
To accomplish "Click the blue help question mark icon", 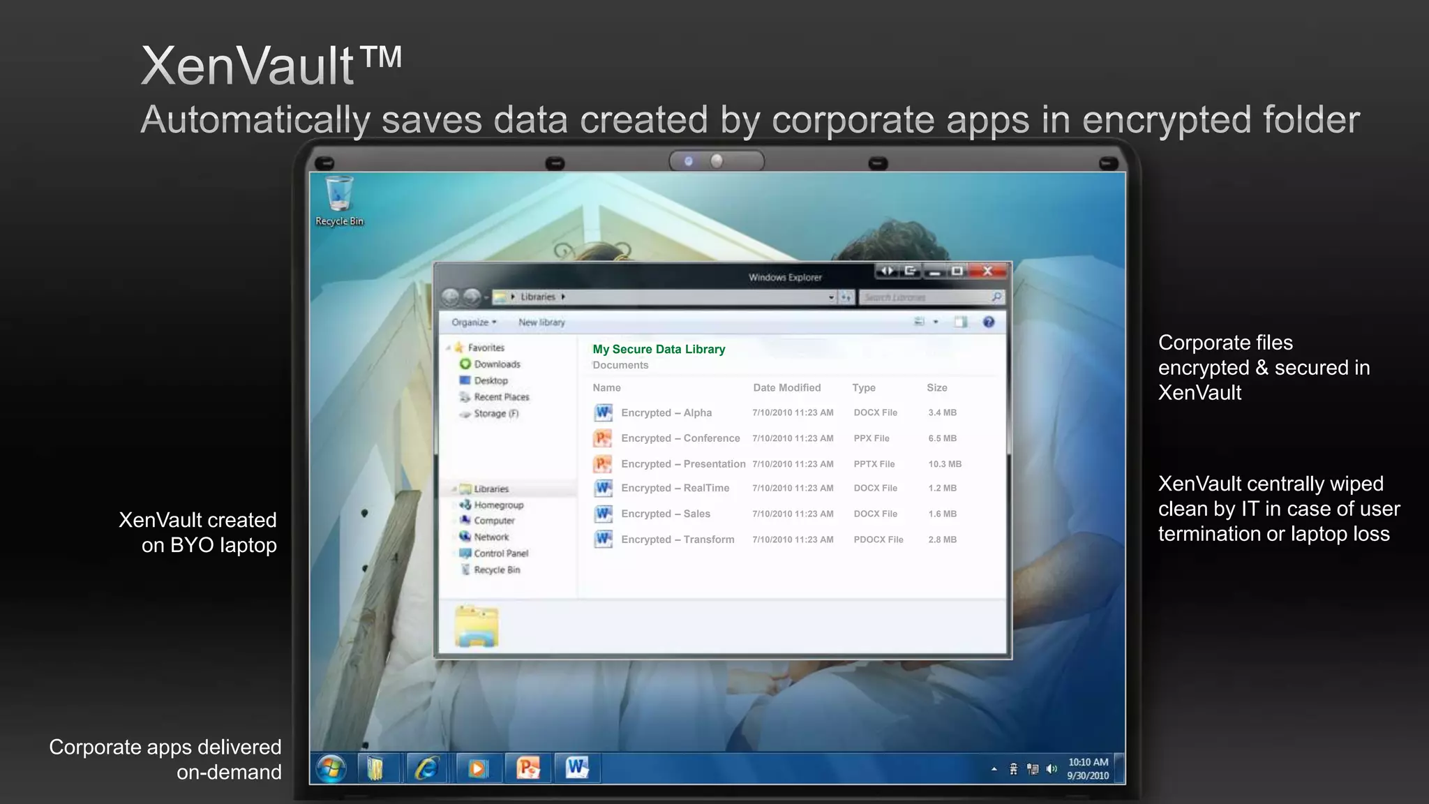I will pos(988,322).
